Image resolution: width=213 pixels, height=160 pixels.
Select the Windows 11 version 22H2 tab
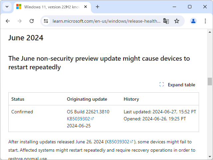tap(50, 7)
